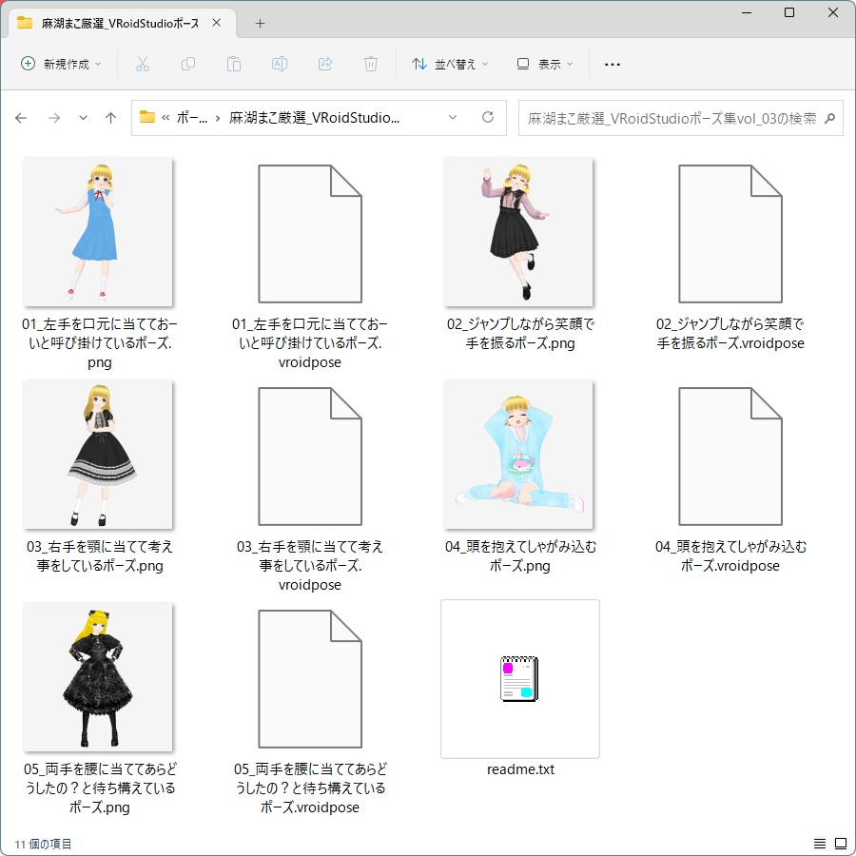Open the readme.txt file

519,678
